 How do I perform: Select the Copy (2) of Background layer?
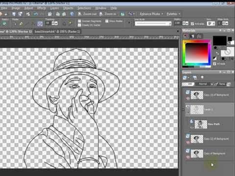pos(210,139)
